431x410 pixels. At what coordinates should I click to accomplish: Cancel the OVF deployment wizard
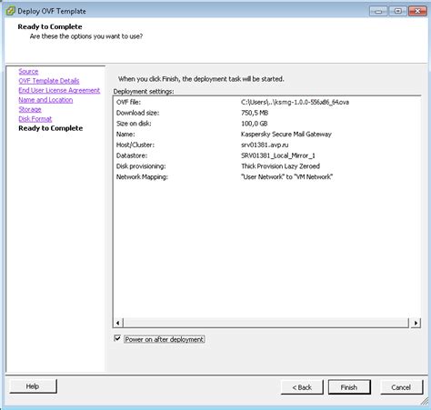(x=401, y=387)
